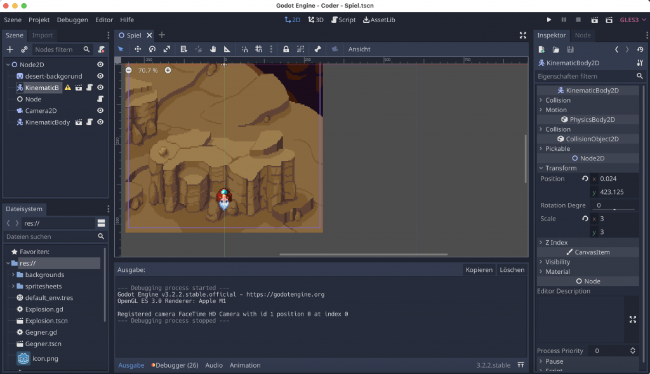This screenshot has width=650, height=374.
Task: Click the inspector history icon
Action: click(x=640, y=49)
